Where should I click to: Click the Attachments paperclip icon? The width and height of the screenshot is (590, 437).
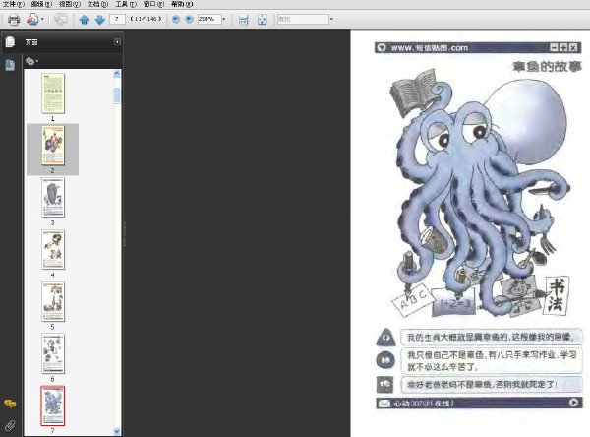click(10, 426)
